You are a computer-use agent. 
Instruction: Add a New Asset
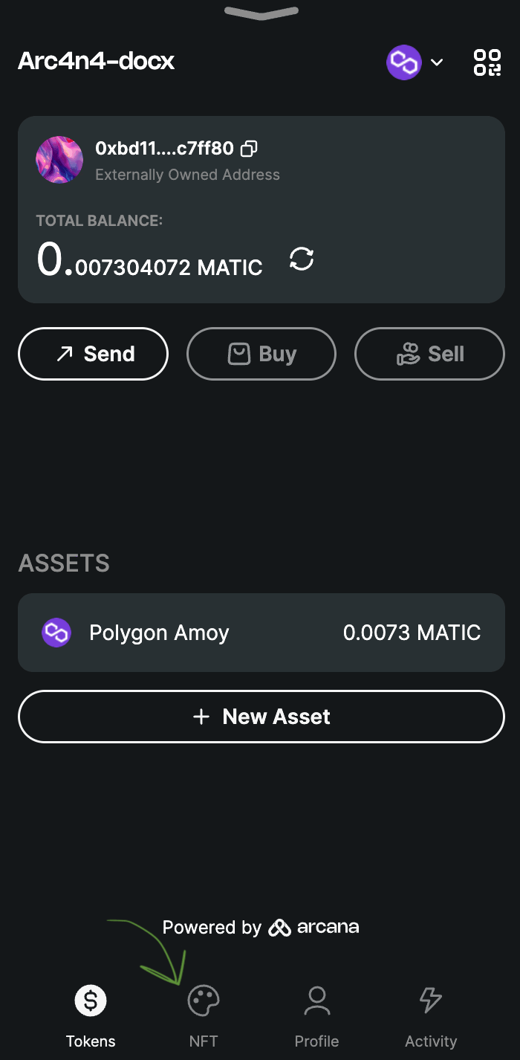click(261, 717)
